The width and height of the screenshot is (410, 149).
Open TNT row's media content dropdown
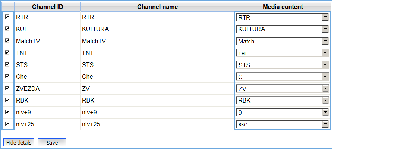(282, 53)
